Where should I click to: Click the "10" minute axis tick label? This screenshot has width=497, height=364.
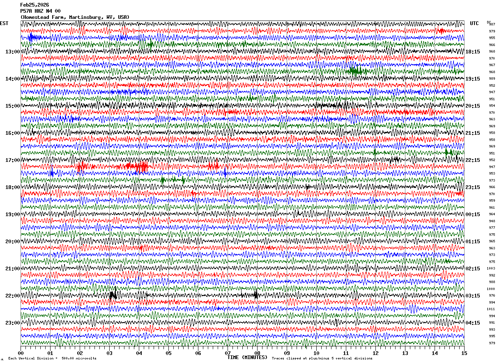316,353
